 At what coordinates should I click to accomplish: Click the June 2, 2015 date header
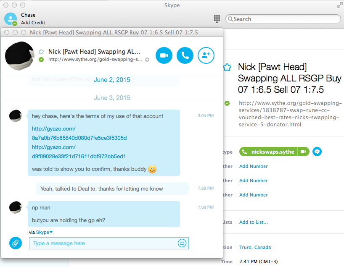click(112, 80)
